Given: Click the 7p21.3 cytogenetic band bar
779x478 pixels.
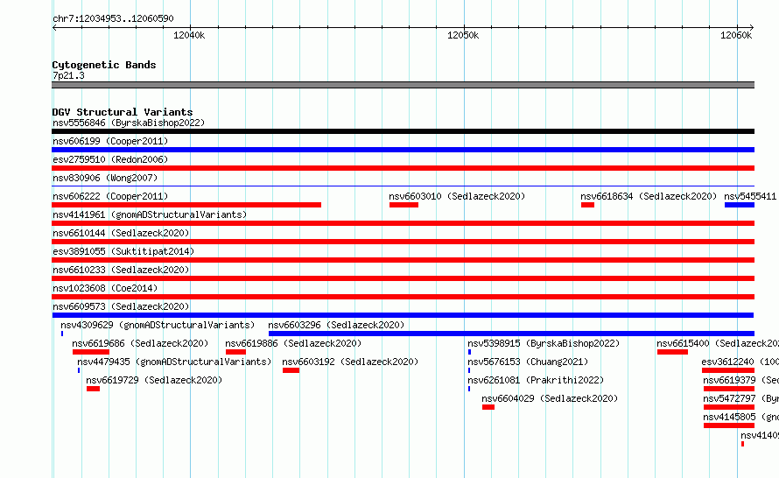Looking at the screenshot, I should [x=403, y=85].
